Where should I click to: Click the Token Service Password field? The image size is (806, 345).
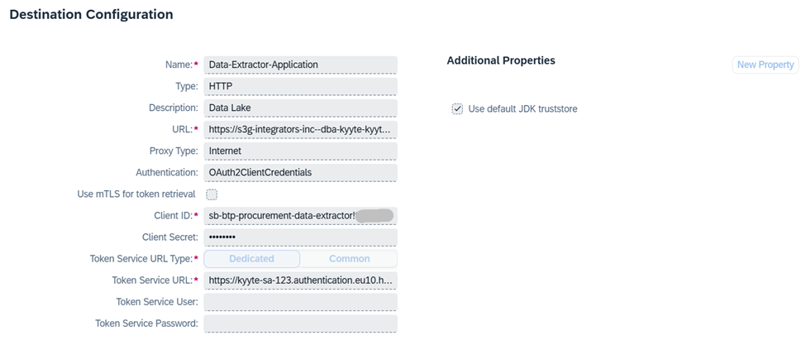(x=300, y=324)
